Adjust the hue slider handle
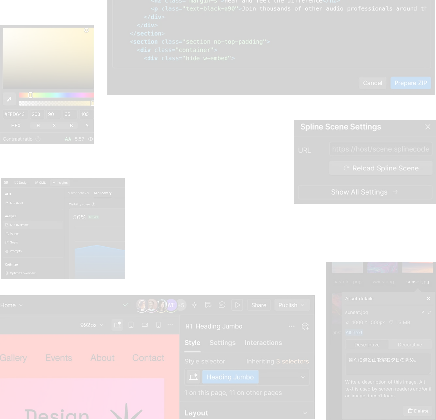Screen dimensions: 436x420 click(x=30, y=95)
